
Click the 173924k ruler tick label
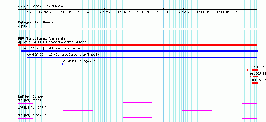(x=84, y=12)
